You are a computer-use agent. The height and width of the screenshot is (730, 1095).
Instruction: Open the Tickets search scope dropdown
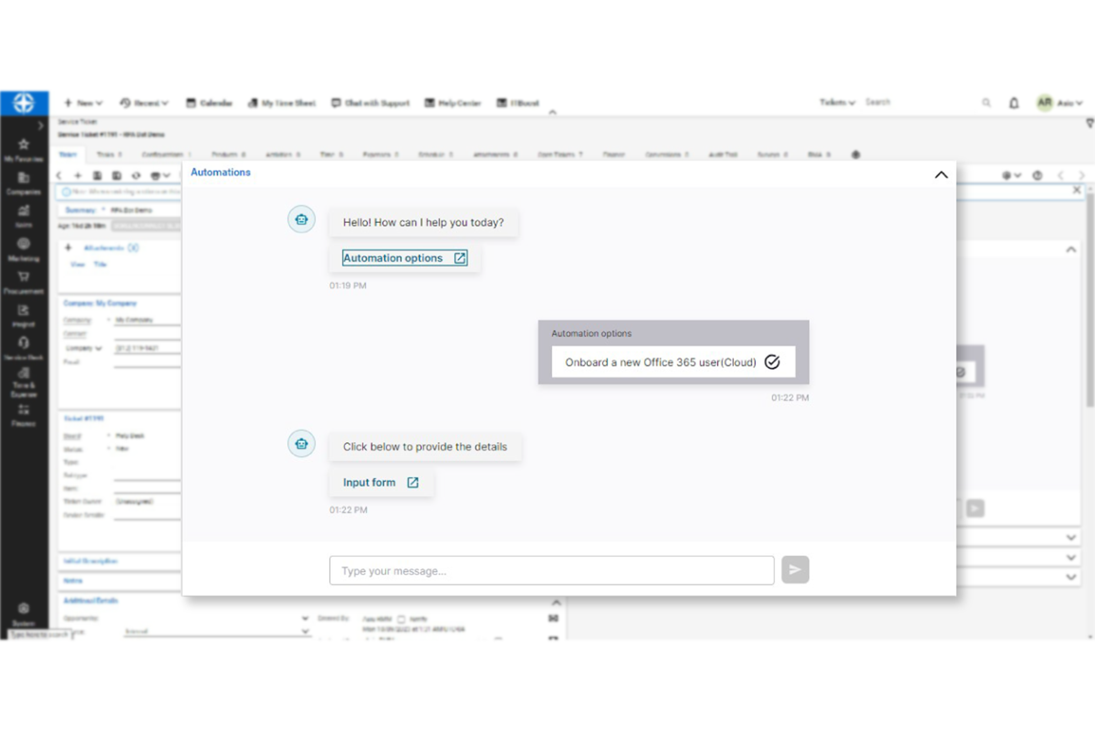tap(837, 102)
